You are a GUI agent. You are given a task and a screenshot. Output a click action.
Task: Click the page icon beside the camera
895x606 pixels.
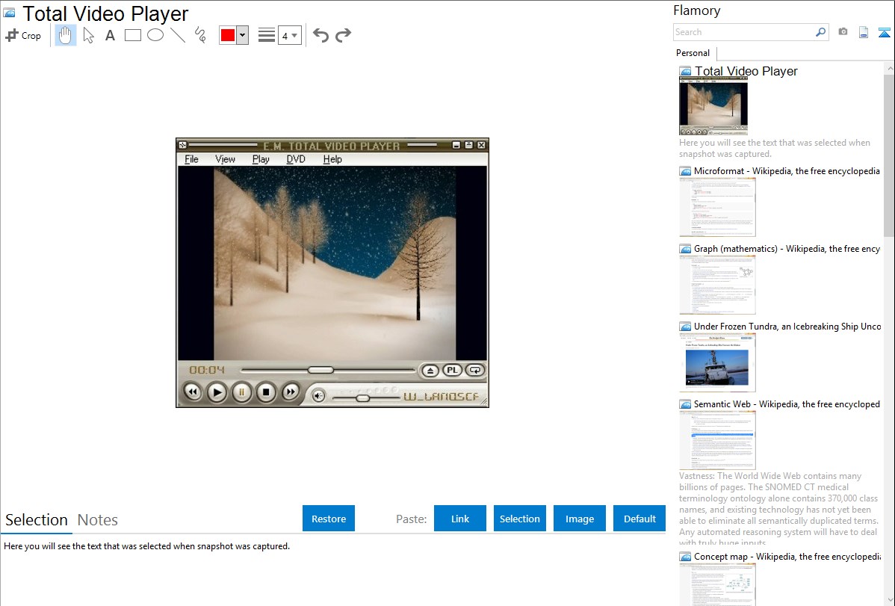click(864, 32)
